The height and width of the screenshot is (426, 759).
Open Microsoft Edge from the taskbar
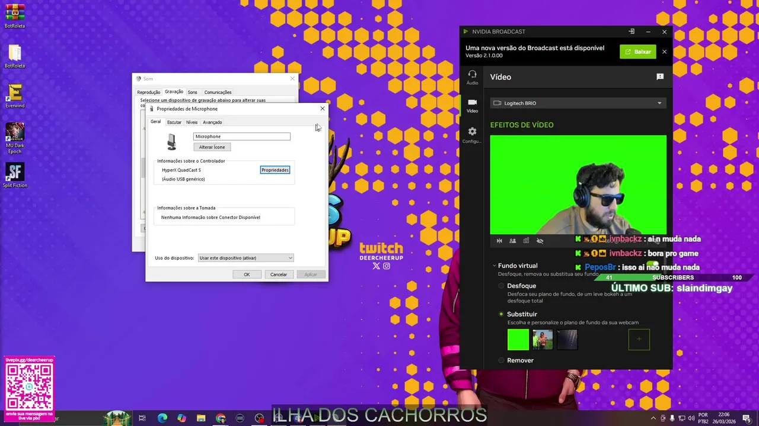162,418
